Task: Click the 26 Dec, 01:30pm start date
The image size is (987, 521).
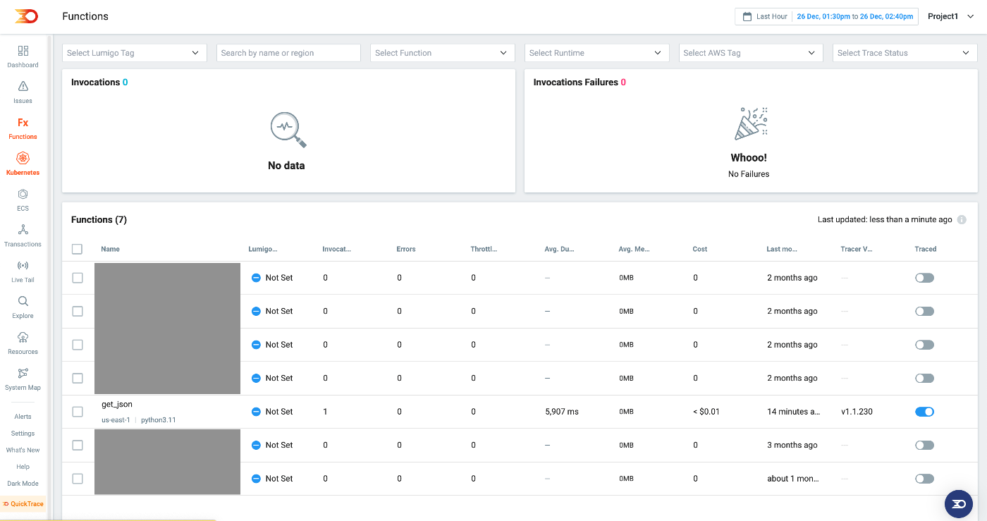Action: pos(823,16)
